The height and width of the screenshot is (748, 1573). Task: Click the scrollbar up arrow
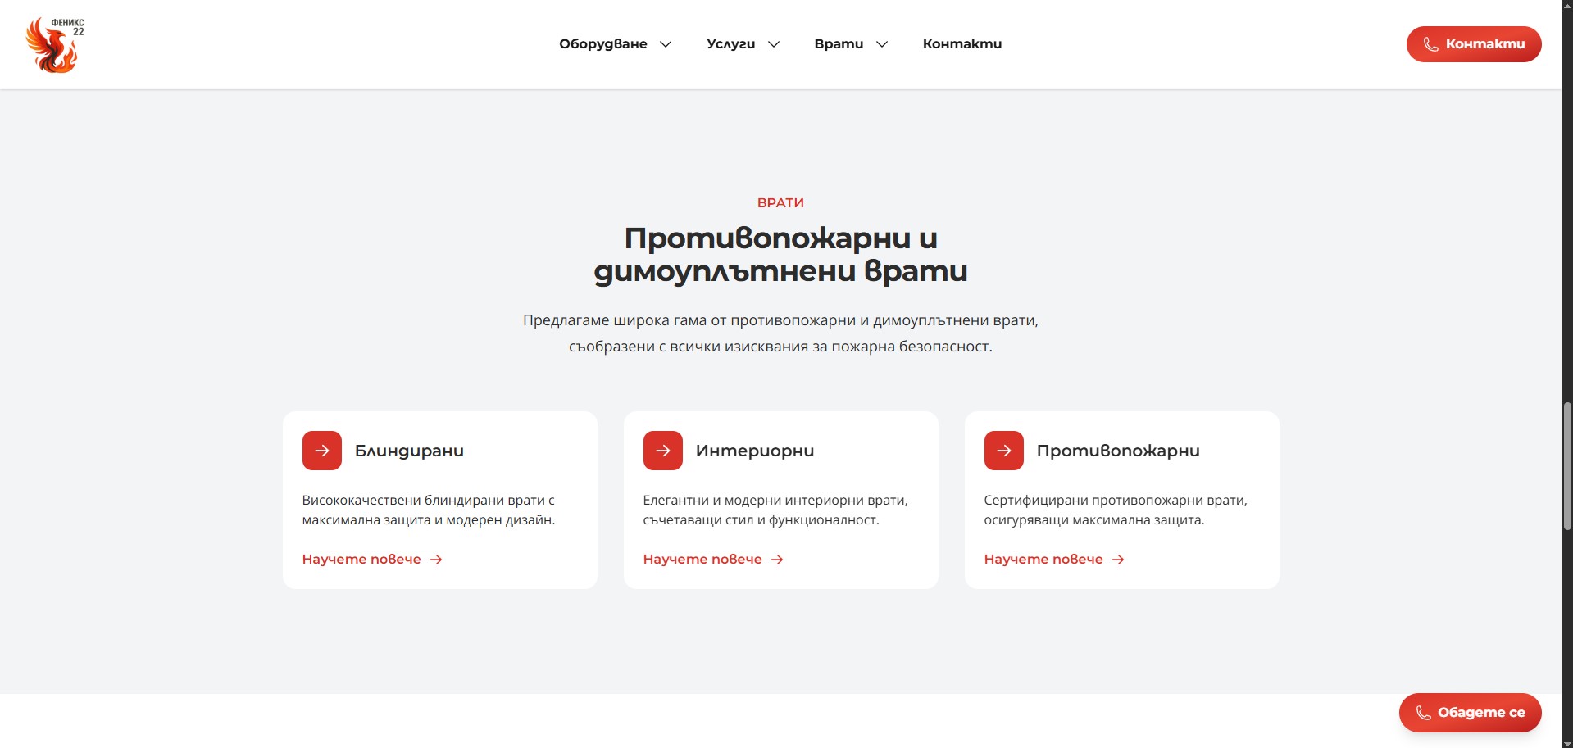1566,7
